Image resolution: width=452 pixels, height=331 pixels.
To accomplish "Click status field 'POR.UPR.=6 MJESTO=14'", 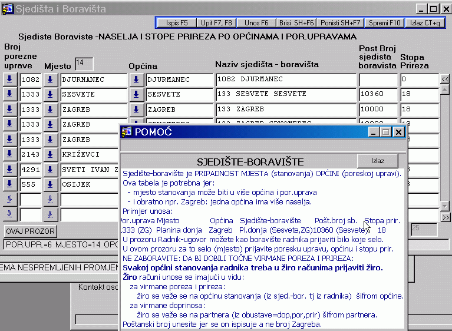I will click(61, 244).
